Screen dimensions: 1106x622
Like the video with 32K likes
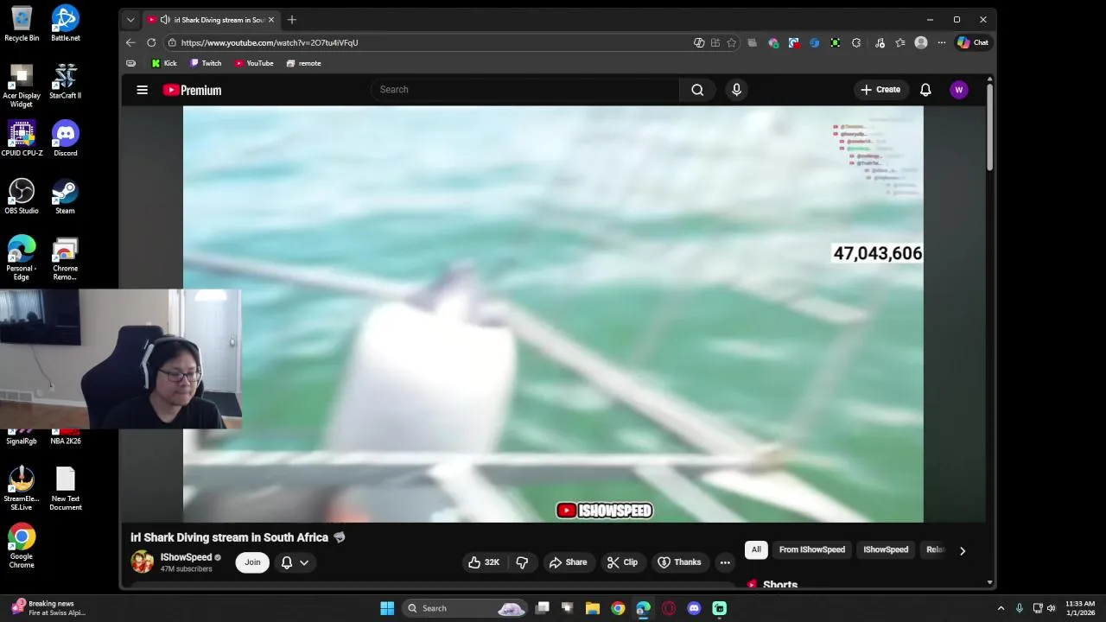click(484, 562)
